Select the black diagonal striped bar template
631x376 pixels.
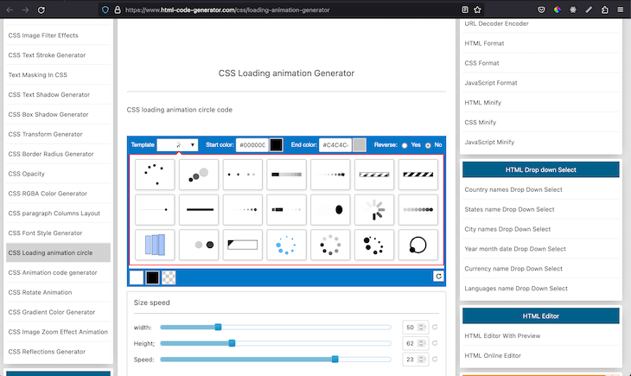point(418,174)
